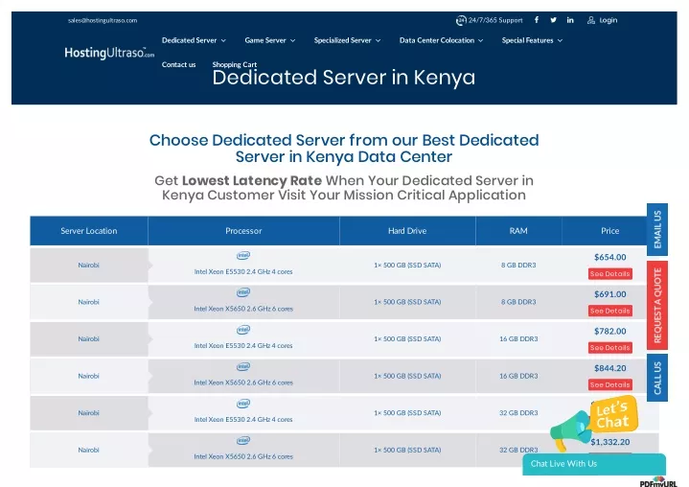See Details for the $782.00 server

(x=610, y=348)
